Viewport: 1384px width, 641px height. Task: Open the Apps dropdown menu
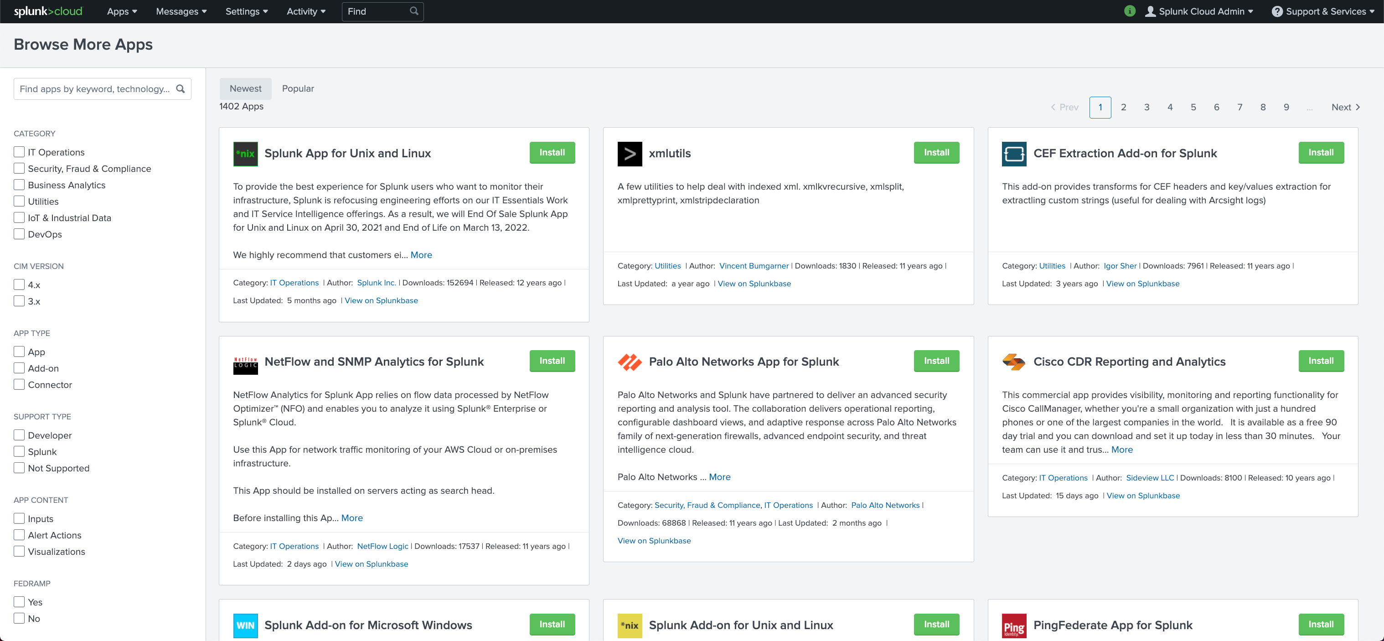pos(122,11)
